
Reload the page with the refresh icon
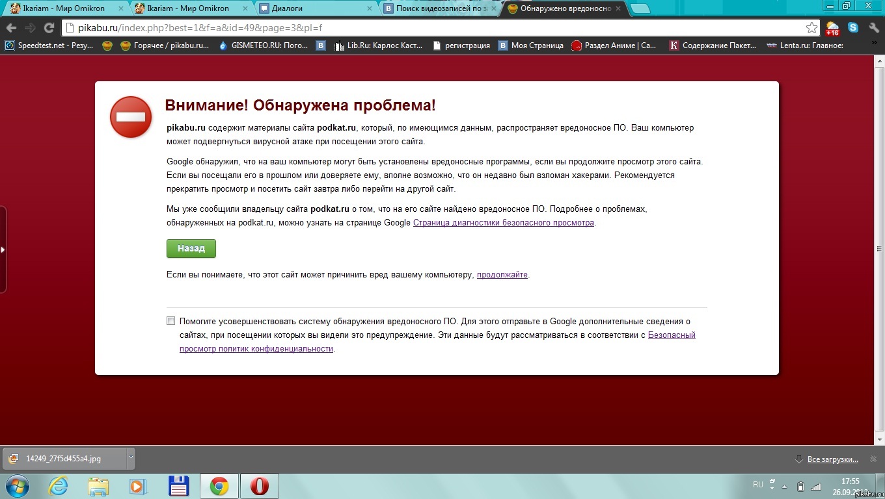click(x=49, y=28)
